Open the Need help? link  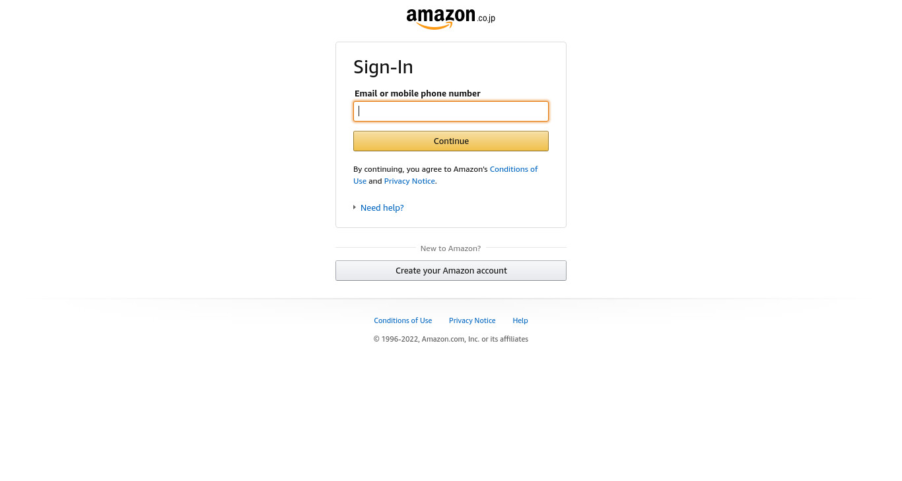382,207
